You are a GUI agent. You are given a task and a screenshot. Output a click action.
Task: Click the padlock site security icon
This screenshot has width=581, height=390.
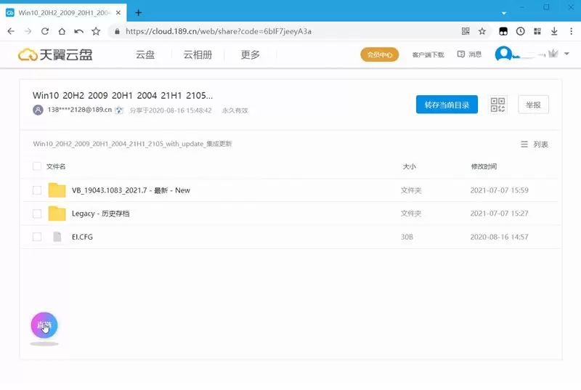pos(117,31)
